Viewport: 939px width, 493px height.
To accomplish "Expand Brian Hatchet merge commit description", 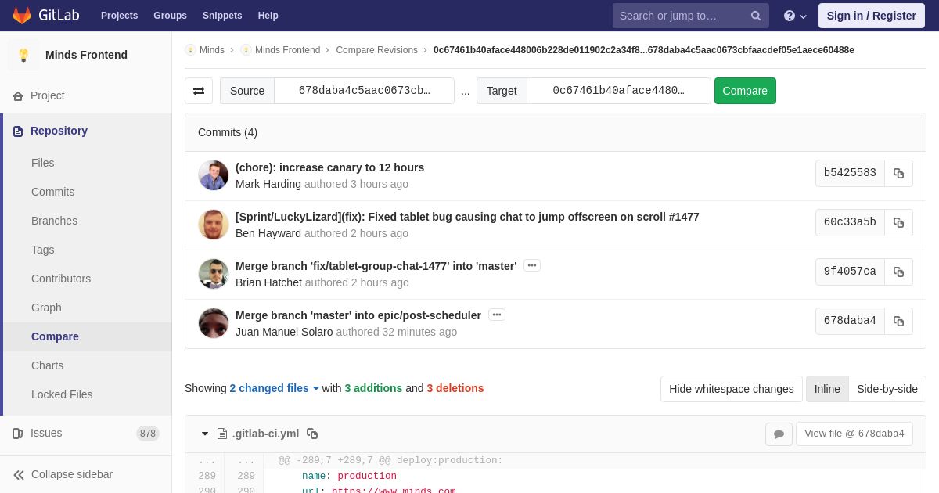I will (532, 265).
